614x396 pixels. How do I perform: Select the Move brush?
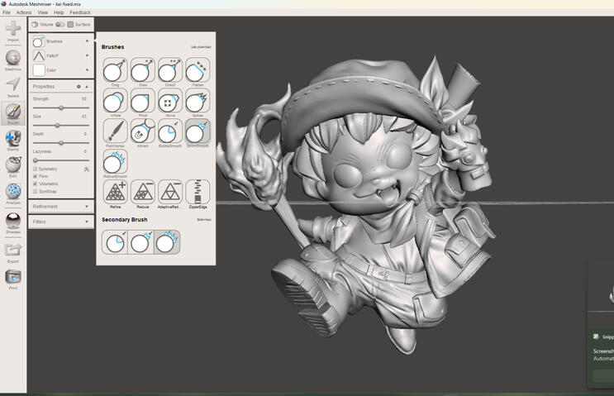coord(170,103)
